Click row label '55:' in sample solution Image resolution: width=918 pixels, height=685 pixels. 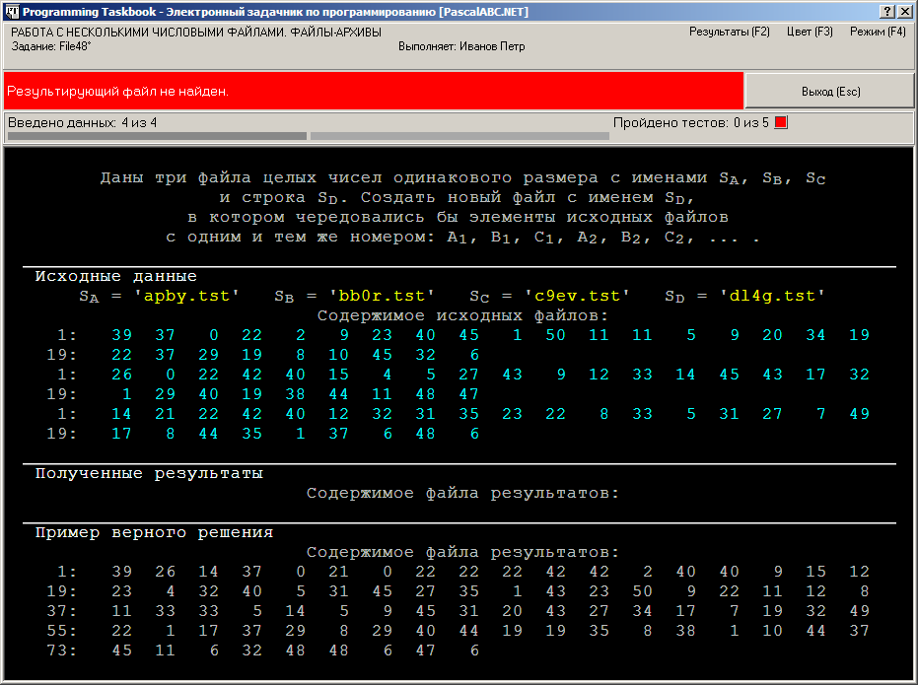(x=62, y=631)
